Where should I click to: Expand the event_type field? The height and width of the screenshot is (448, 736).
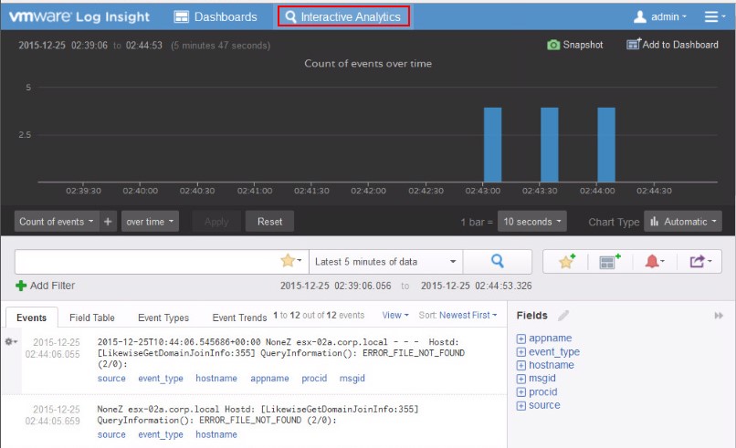[521, 352]
